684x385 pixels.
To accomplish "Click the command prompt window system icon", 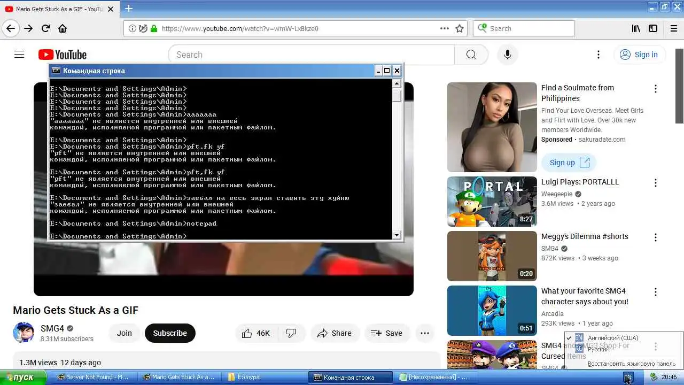I will [56, 71].
